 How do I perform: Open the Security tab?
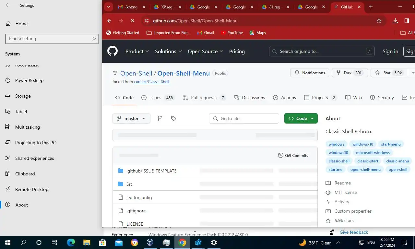382,98
